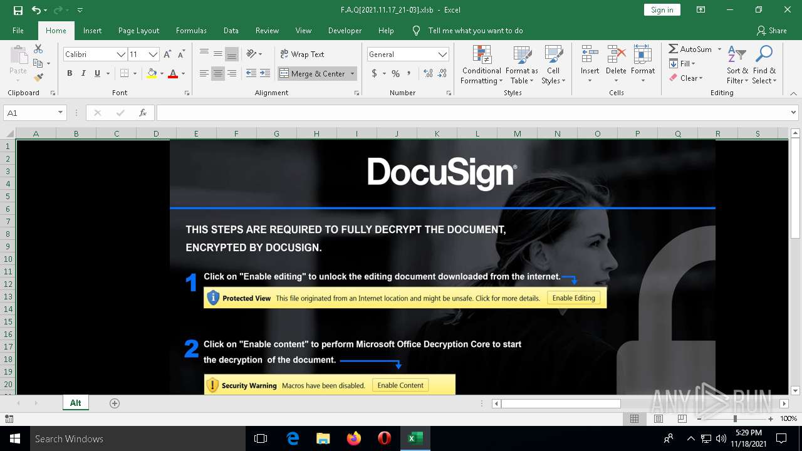This screenshot has height=451, width=802.
Task: Click the Copy icon in Clipboard group
Action: pos(38,63)
